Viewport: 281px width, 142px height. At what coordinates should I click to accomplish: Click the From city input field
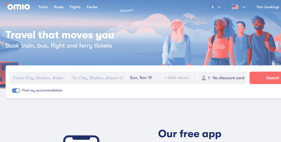tap(39, 78)
